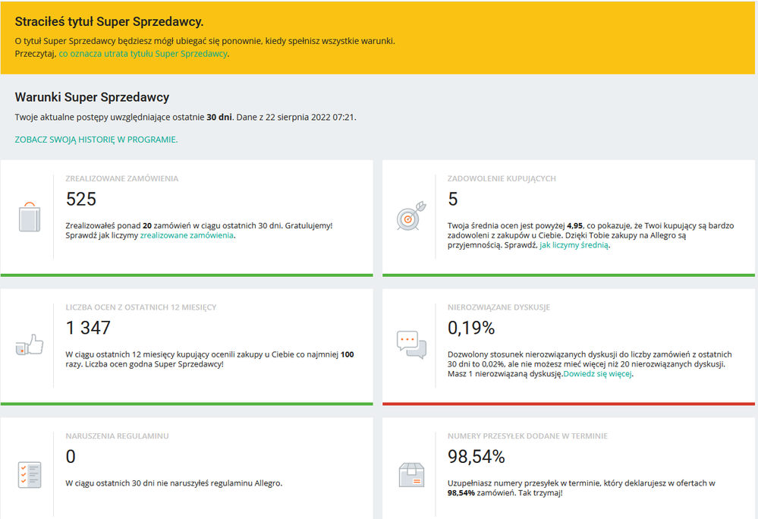
Task: Click the green progress bar under Zrealizowane zamówienia
Action: (187, 275)
